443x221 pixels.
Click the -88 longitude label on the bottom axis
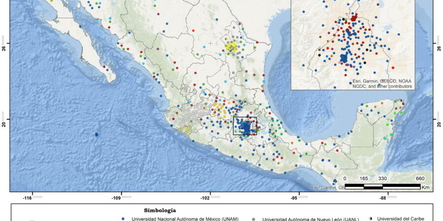pos(382,198)
